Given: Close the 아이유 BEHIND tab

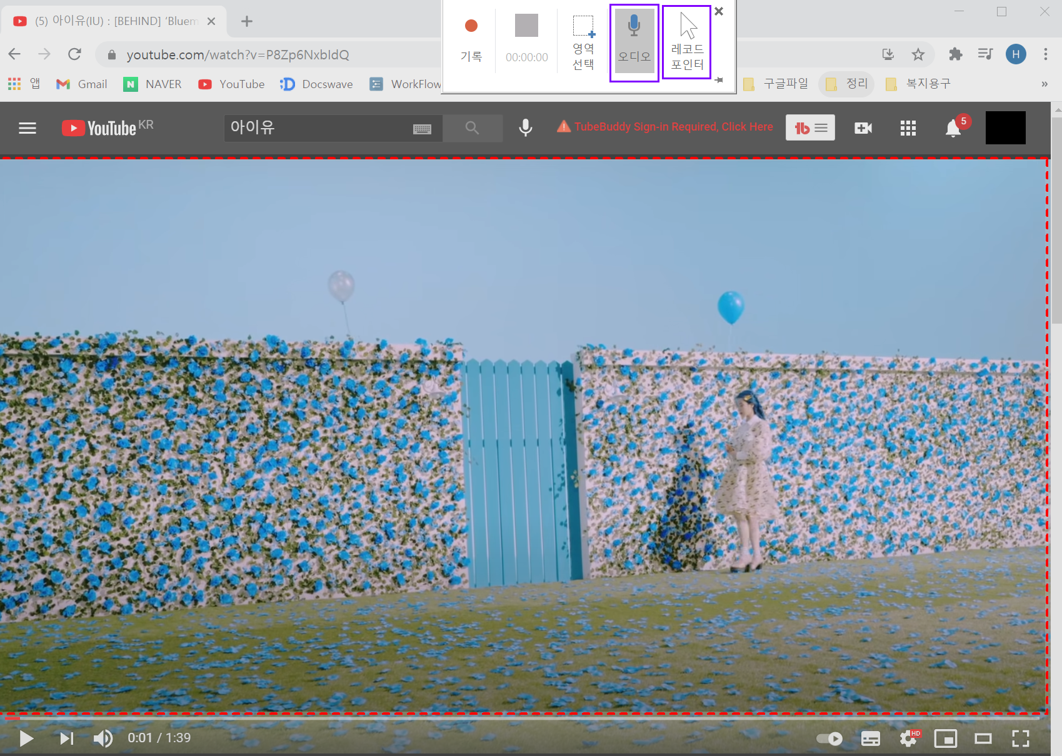Looking at the screenshot, I should (211, 21).
